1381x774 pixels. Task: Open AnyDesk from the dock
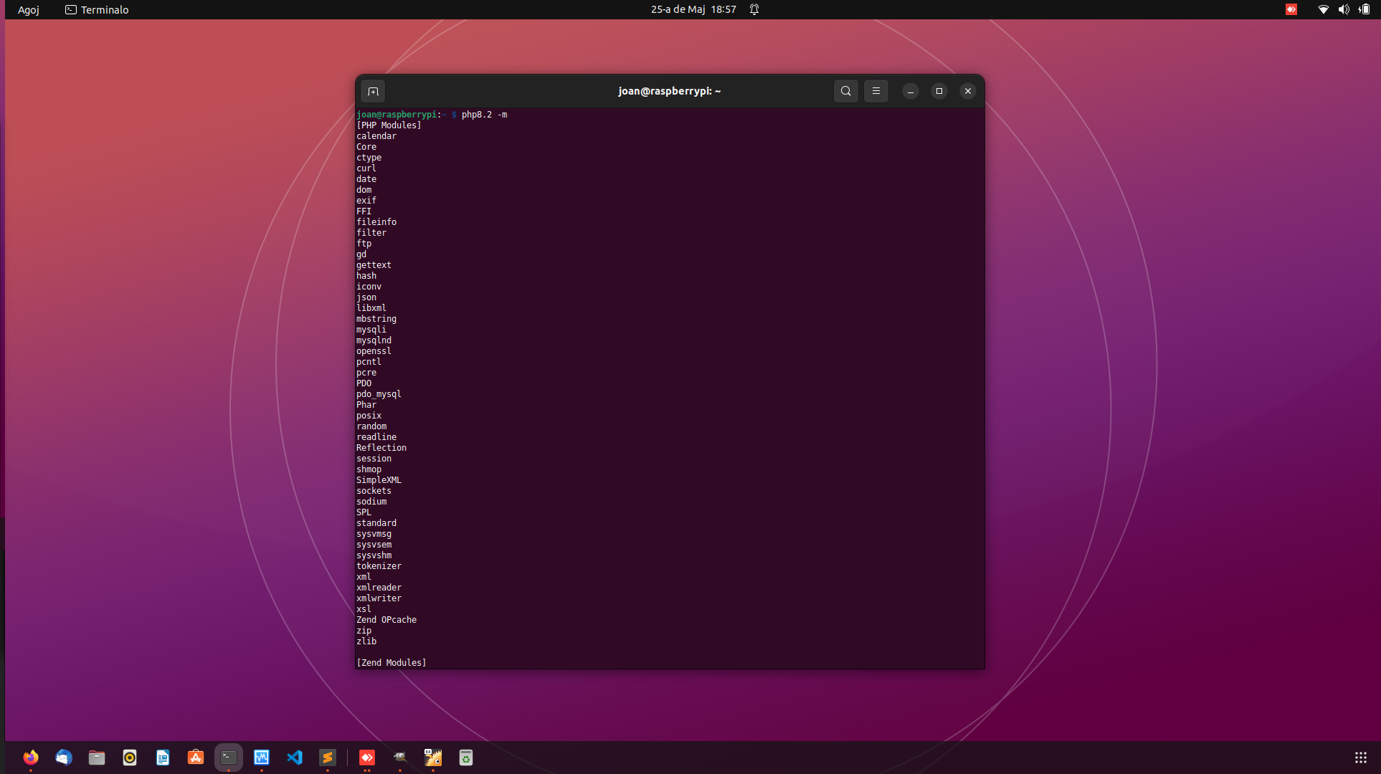[367, 758]
